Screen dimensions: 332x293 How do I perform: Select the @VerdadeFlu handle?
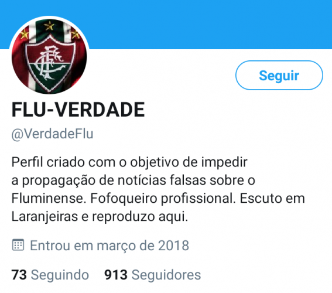(x=52, y=134)
